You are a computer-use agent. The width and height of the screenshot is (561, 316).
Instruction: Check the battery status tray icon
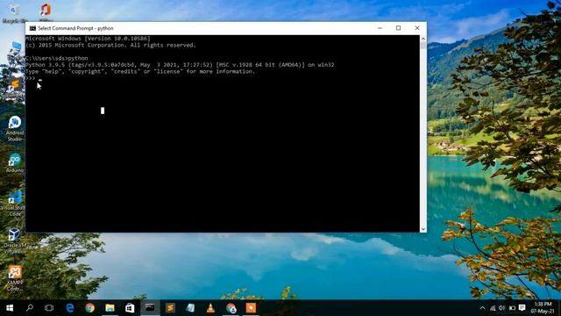[512, 308]
